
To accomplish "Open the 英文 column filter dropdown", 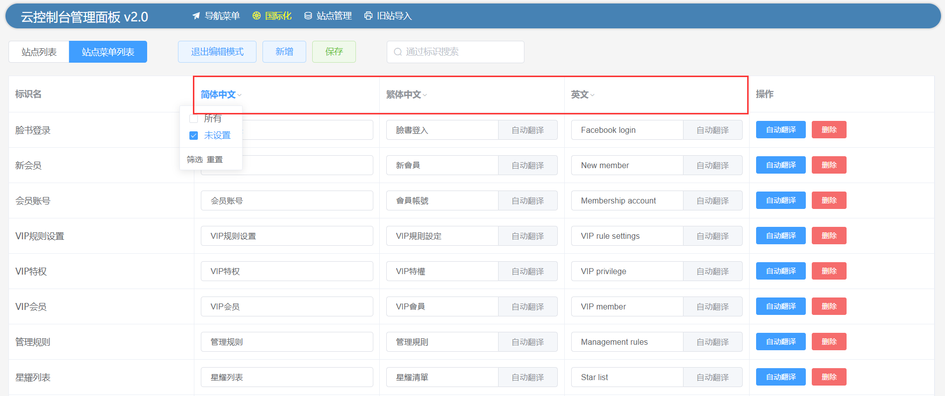I will [593, 95].
